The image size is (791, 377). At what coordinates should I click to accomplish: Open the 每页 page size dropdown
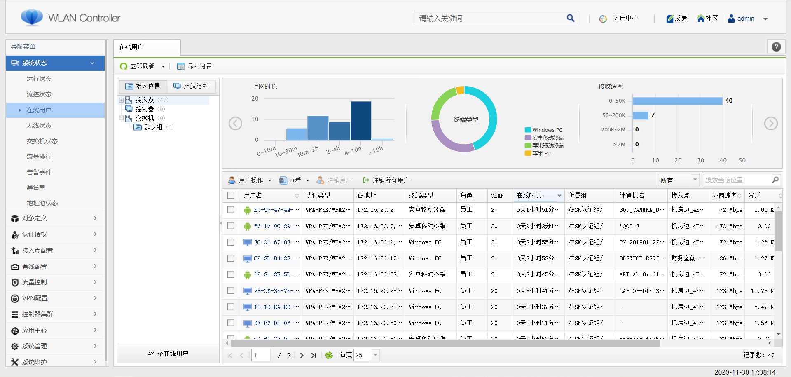point(375,355)
